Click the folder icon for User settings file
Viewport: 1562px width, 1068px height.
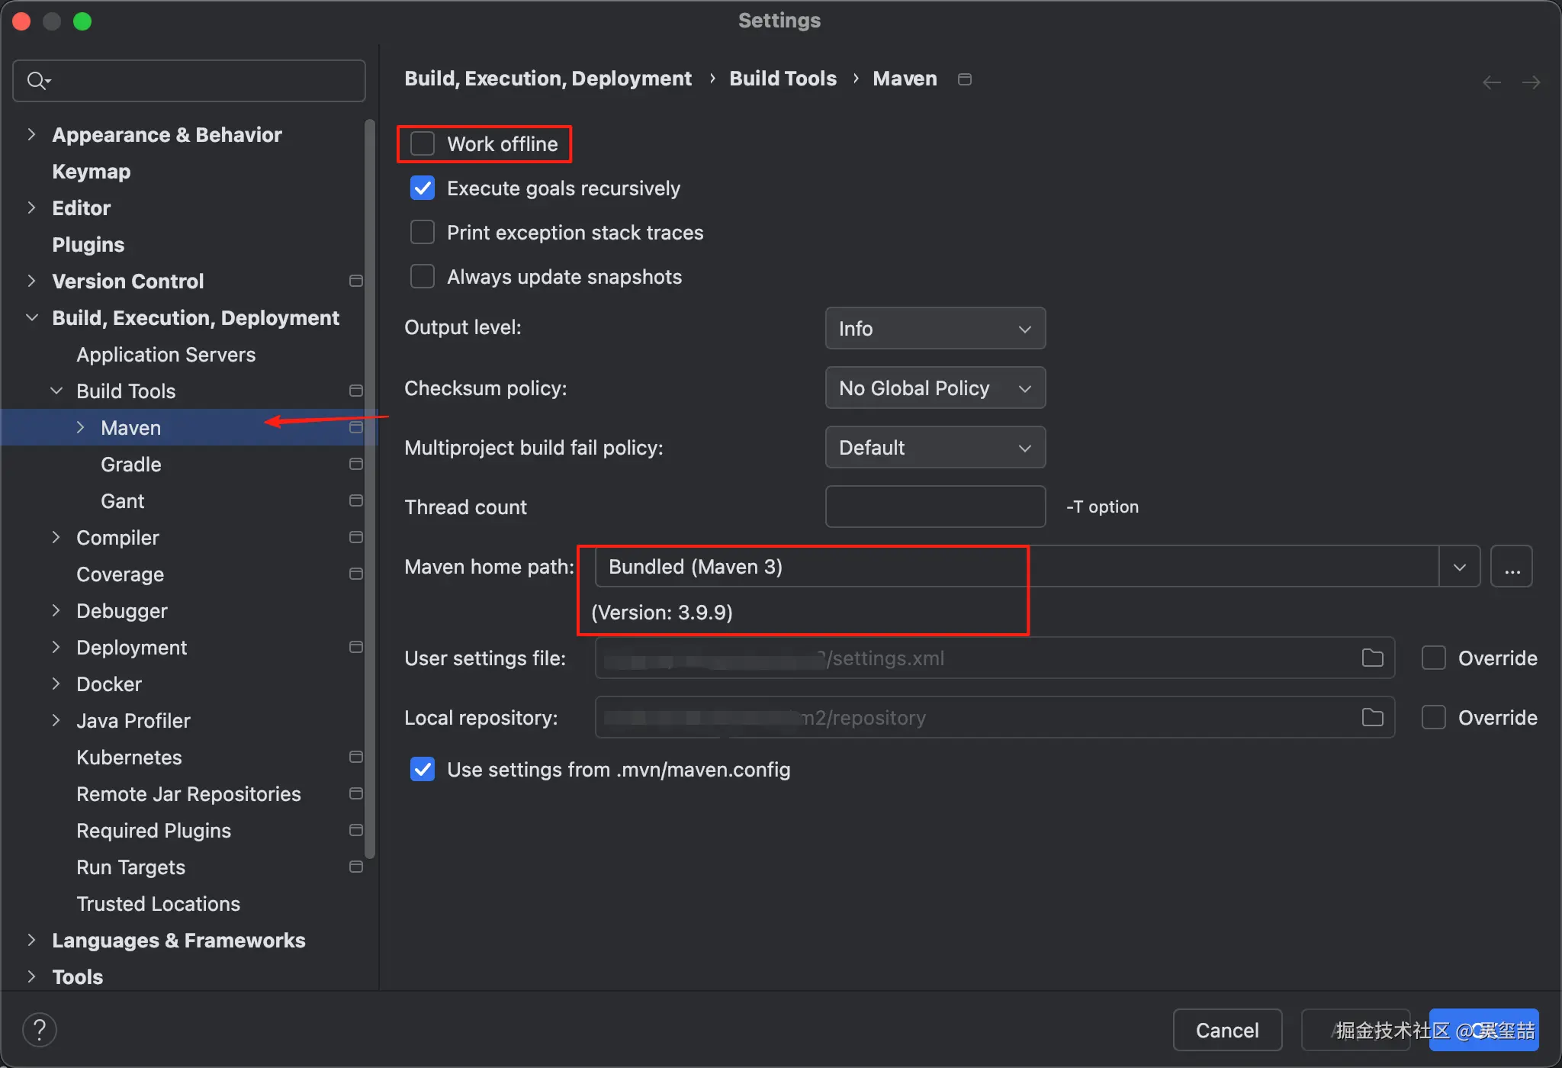[x=1372, y=658]
